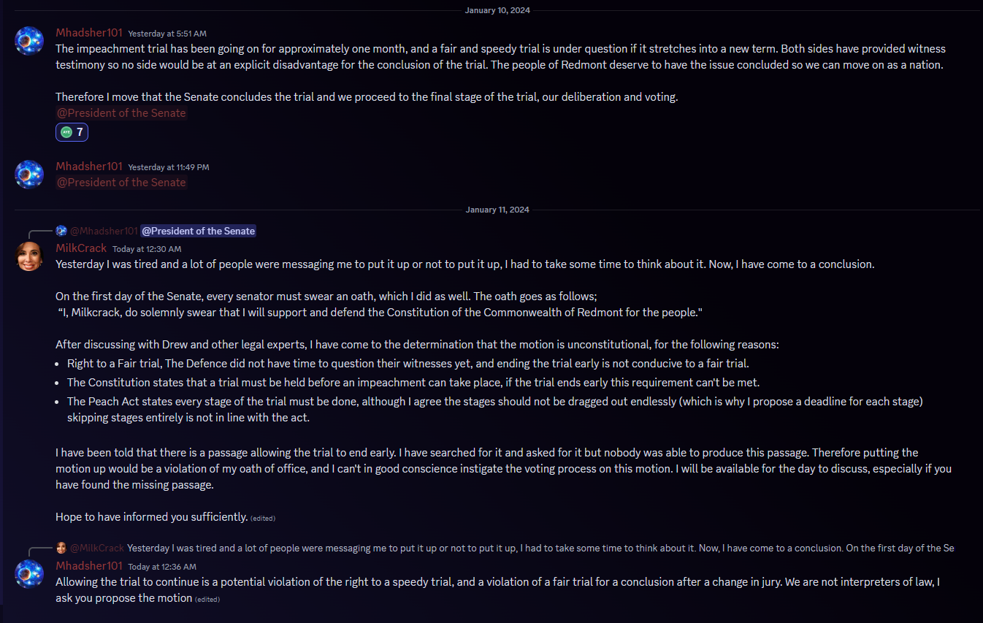Click the January 11, 2024 date divider
The width and height of the screenshot is (983, 623).
point(497,210)
